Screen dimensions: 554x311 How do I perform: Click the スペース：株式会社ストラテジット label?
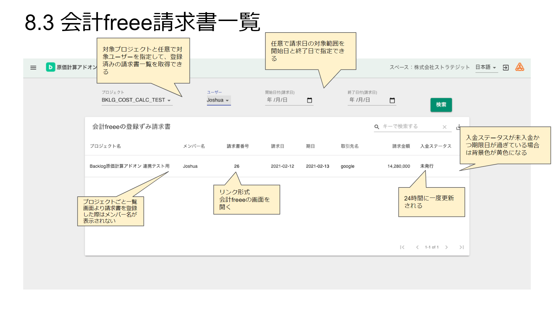point(430,67)
